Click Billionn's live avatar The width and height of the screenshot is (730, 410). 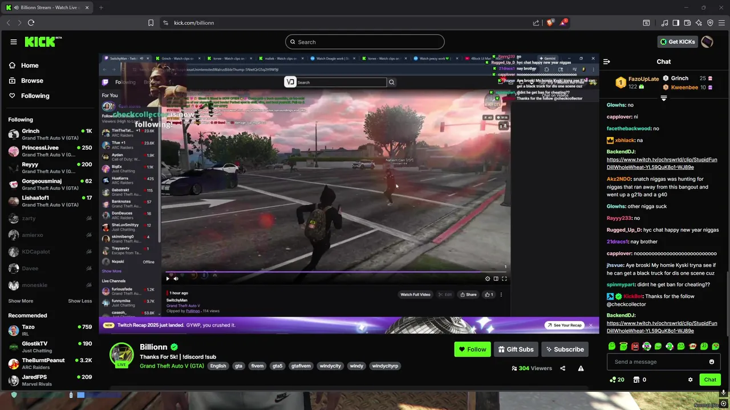121,355
